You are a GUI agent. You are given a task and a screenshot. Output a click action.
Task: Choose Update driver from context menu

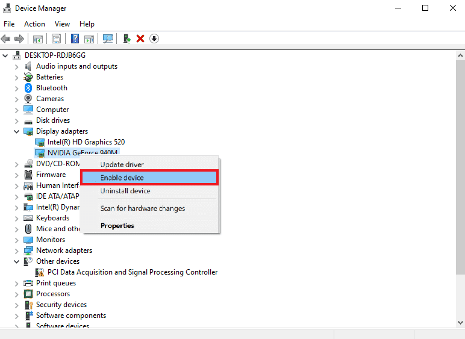[x=150, y=164]
